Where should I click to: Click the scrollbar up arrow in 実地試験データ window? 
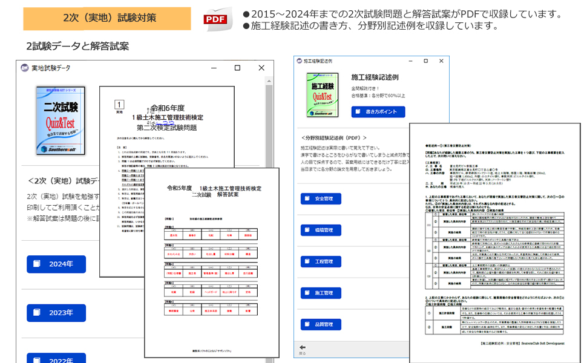point(269,81)
